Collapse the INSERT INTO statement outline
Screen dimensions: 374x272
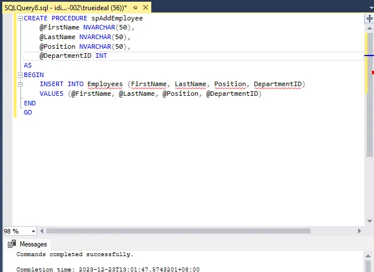tap(20, 84)
